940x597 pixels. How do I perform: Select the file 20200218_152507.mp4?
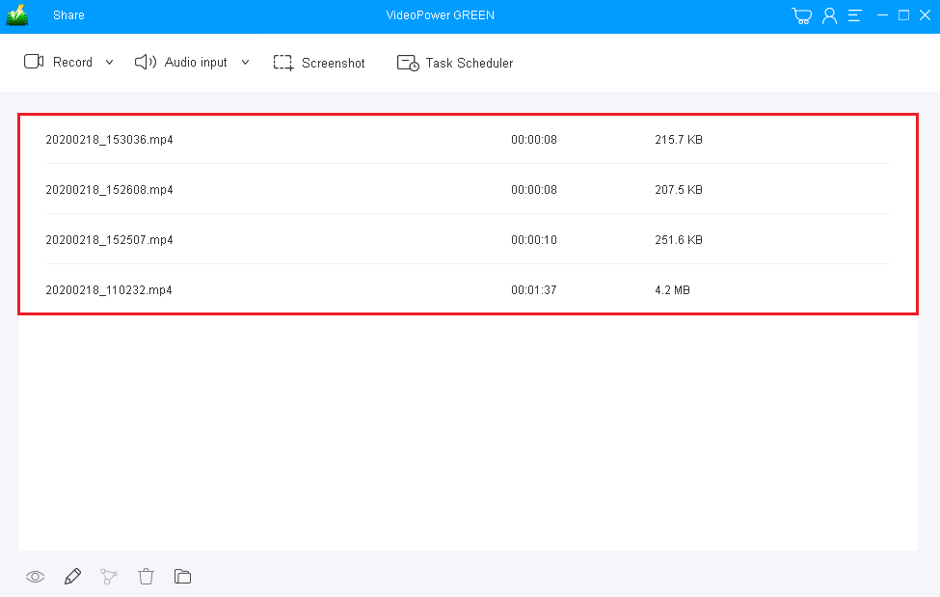109,239
